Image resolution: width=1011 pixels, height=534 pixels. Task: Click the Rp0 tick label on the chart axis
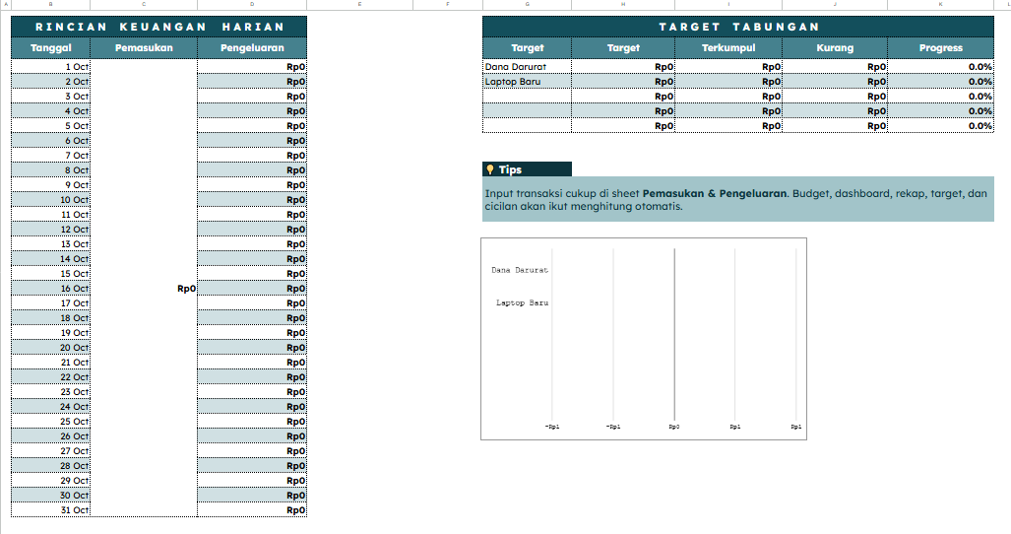click(673, 427)
